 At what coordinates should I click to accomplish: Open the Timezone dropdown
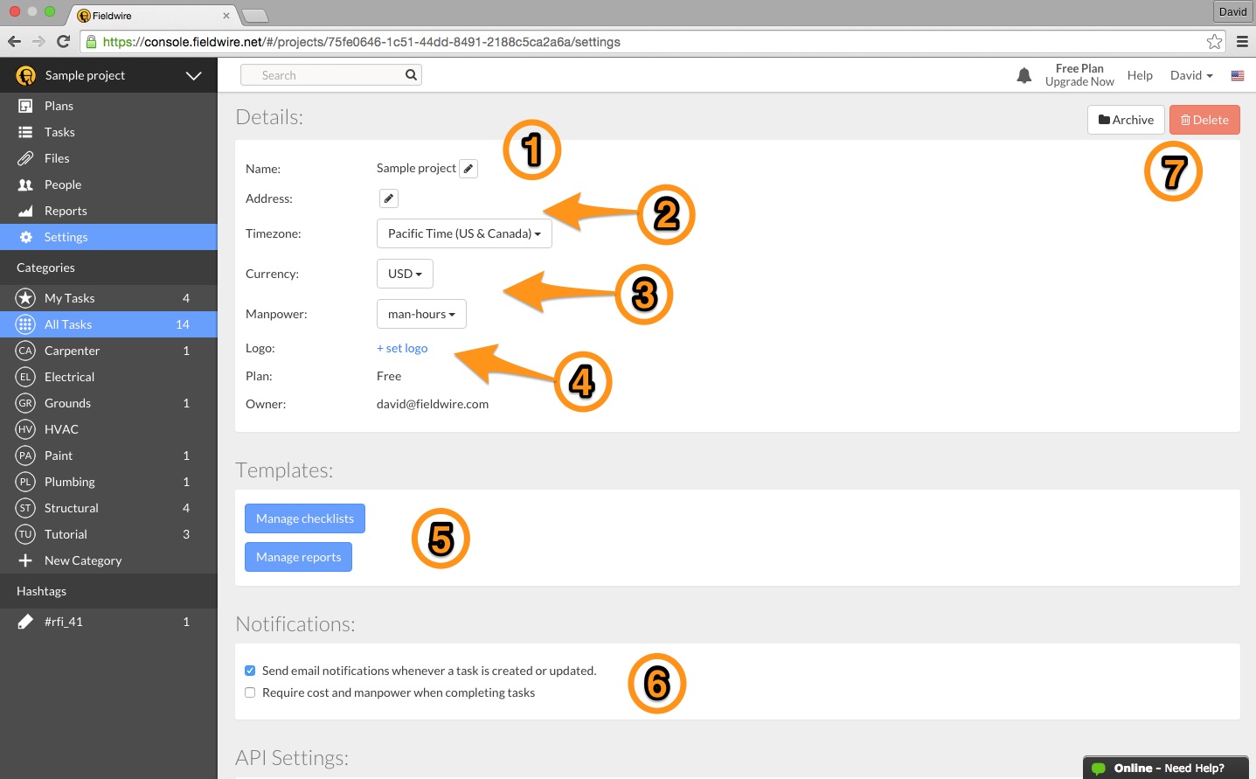point(464,233)
